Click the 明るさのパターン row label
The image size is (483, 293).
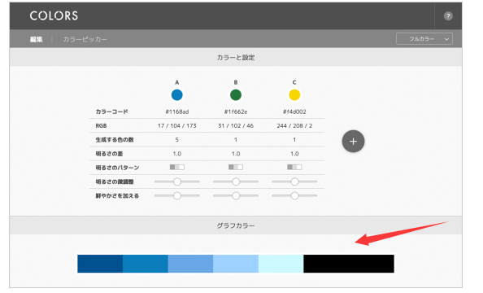point(117,168)
